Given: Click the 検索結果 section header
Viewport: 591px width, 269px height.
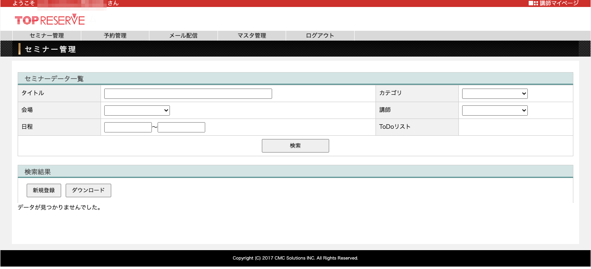Looking at the screenshot, I should click(38, 172).
